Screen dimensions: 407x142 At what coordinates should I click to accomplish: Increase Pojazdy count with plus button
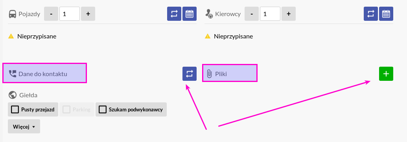click(x=88, y=14)
